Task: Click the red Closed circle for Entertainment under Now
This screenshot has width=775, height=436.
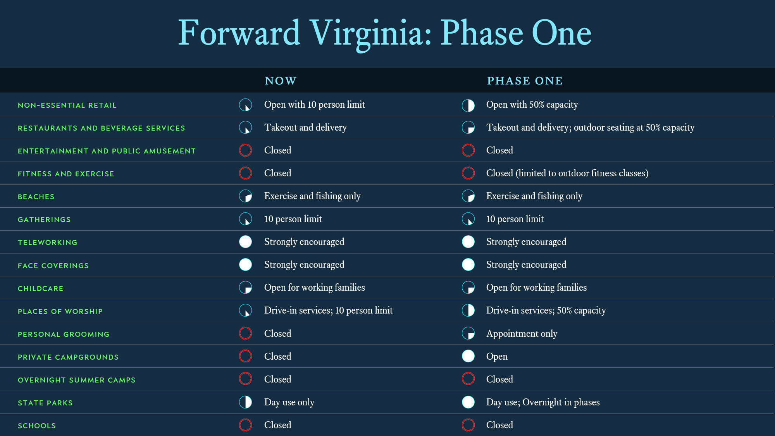Action: [x=245, y=150]
